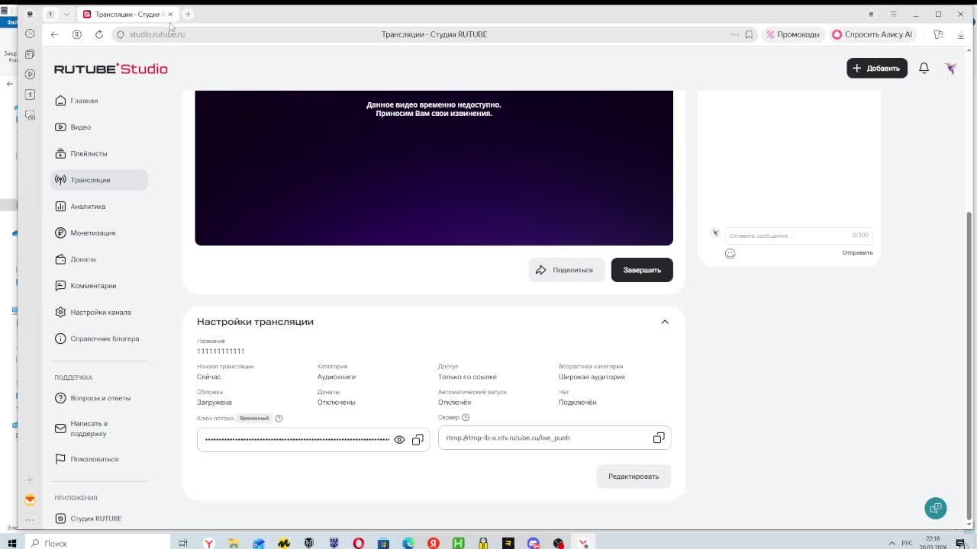Open the Windows Start menu

[12, 543]
